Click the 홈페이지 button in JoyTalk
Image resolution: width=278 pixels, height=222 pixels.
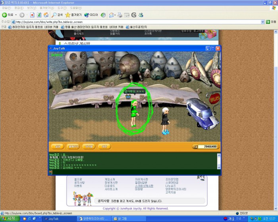tap(73, 147)
